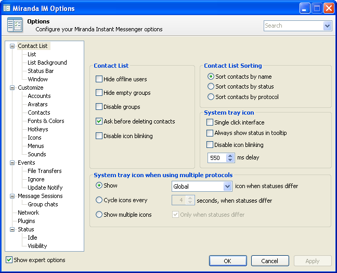The width and height of the screenshot is (337, 273).
Task: Click the Cancel button
Action: point(270,261)
